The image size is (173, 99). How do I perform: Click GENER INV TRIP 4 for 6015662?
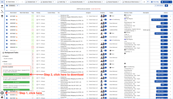(160, 33)
